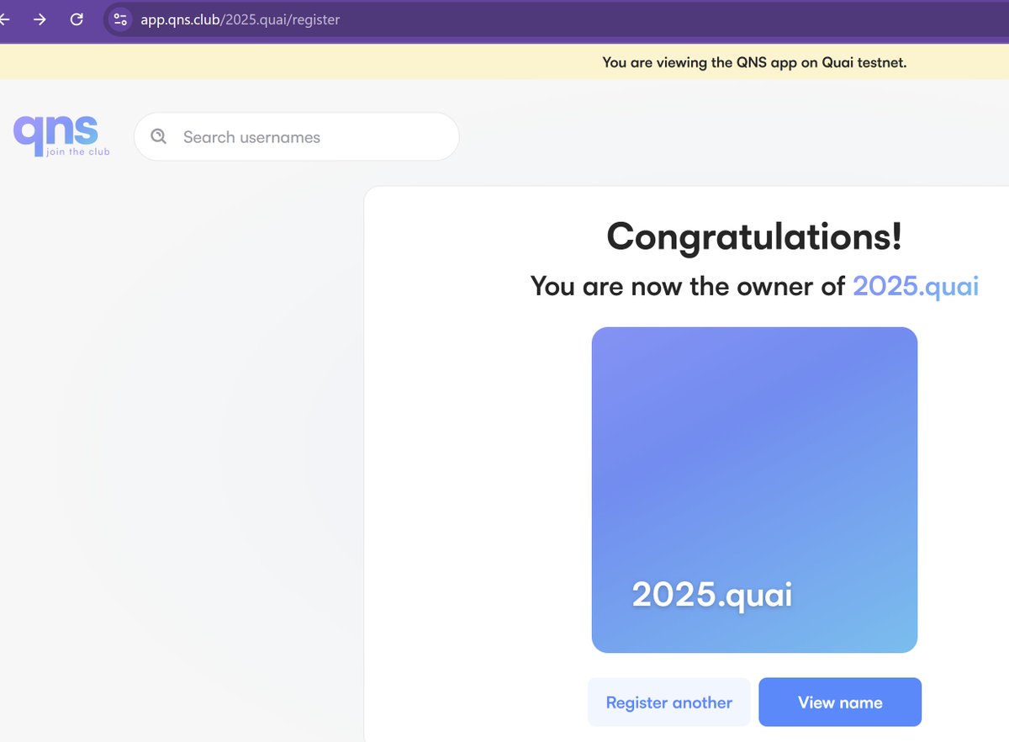This screenshot has height=742, width=1009.
Task: Reload the page with refresh icon
Action: point(77,19)
